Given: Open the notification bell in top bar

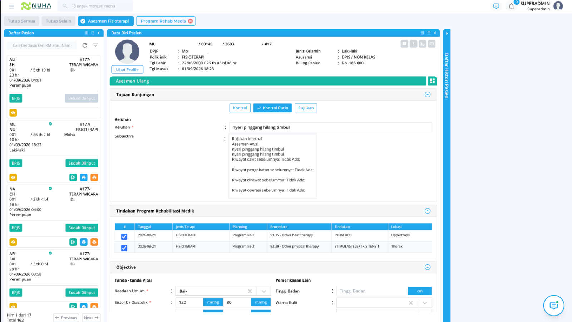Looking at the screenshot, I should [x=511, y=6].
